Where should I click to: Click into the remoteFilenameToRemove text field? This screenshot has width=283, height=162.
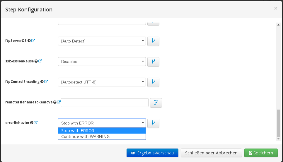104,103
